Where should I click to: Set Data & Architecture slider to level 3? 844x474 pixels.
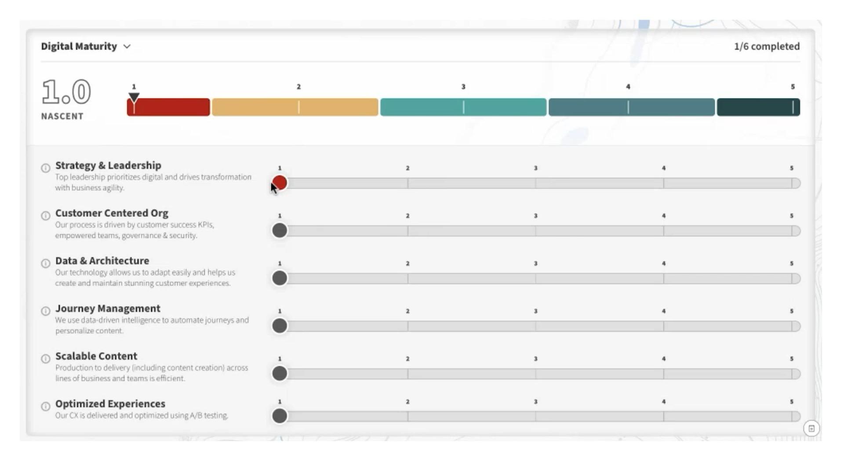pos(535,278)
